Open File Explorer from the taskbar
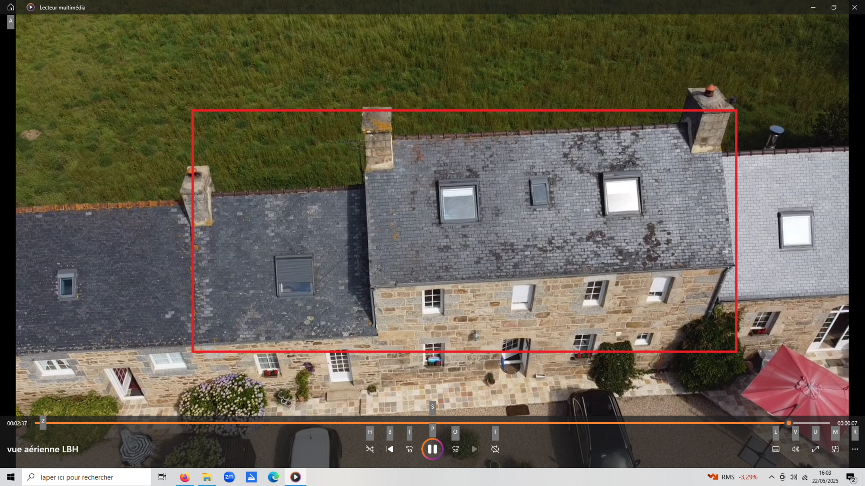Viewport: 865px width, 486px height. point(207,477)
